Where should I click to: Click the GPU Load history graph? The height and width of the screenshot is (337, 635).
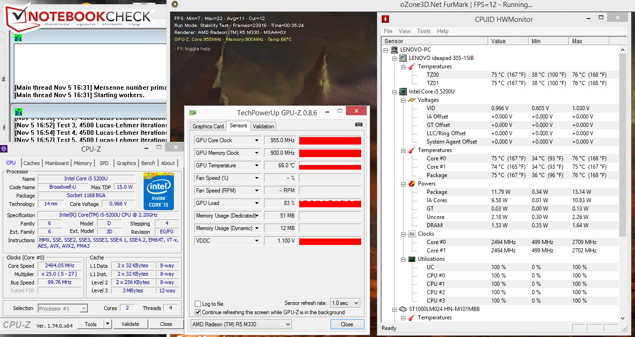(x=330, y=203)
